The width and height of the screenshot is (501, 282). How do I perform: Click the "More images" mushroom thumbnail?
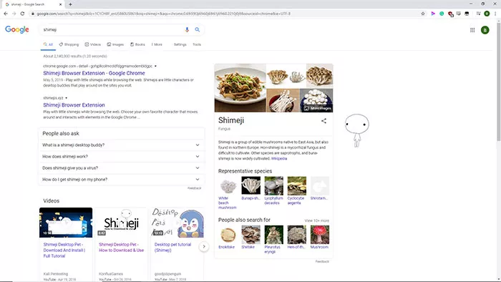click(316, 101)
